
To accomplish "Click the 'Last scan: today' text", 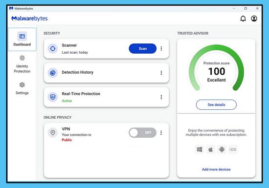I will pyautogui.click(x=75, y=52).
